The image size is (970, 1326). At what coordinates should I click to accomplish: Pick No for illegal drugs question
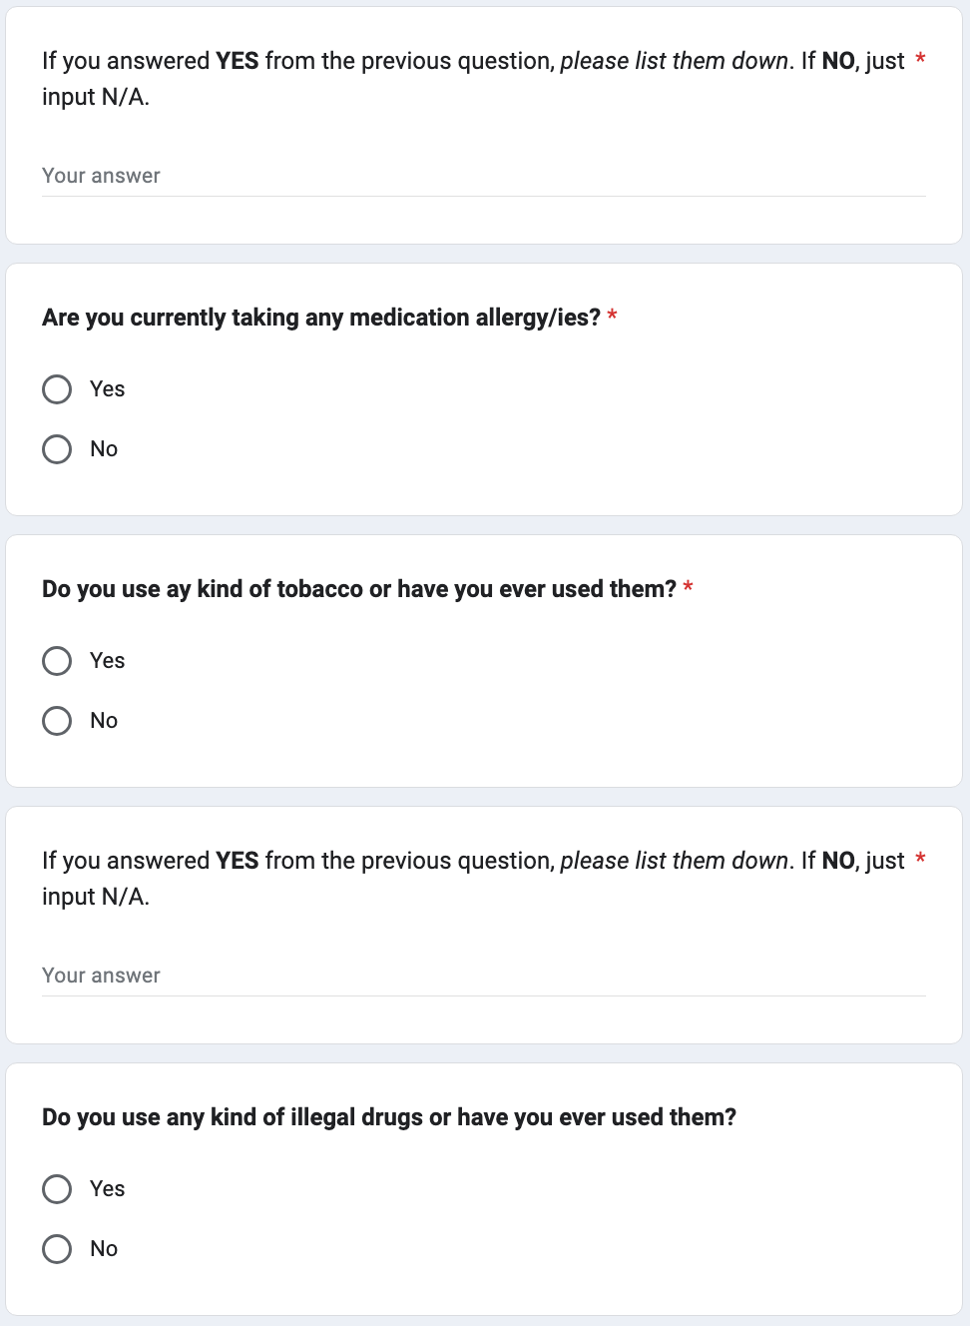click(x=57, y=1249)
